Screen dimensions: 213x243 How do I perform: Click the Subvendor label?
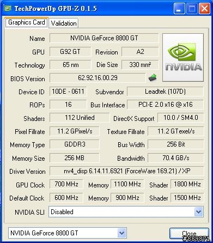tap(109, 92)
